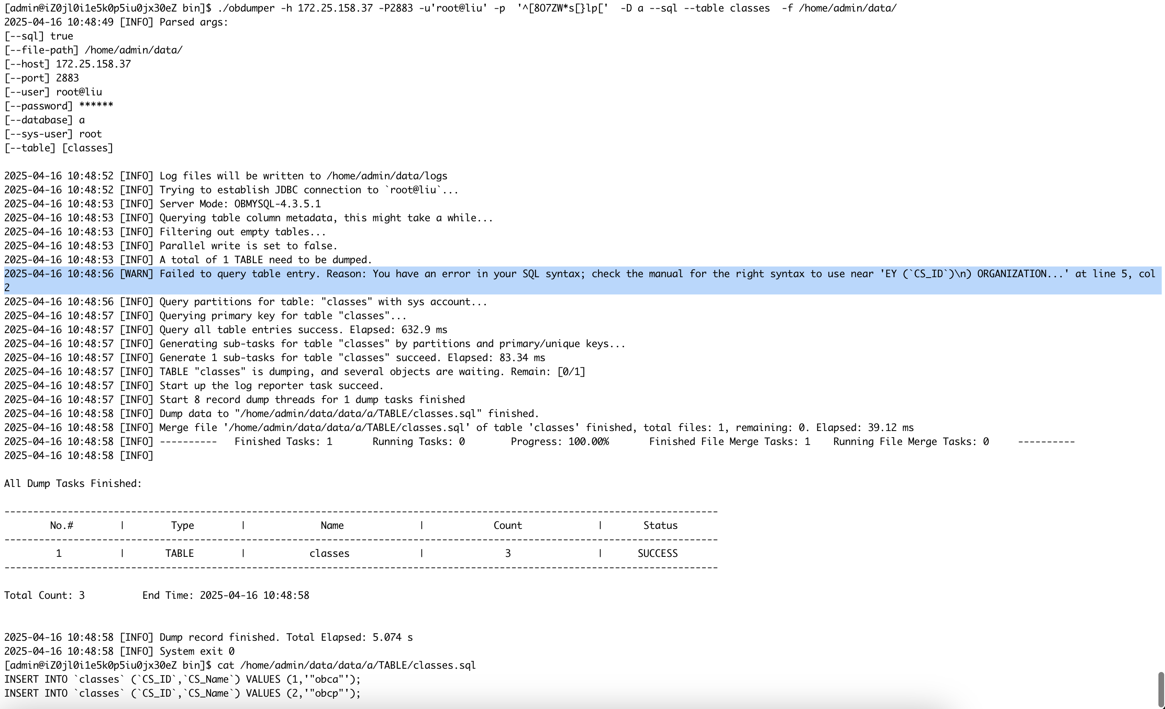Click 'System exit 0' line
Image resolution: width=1165 pixels, height=709 pixels.
(120, 651)
